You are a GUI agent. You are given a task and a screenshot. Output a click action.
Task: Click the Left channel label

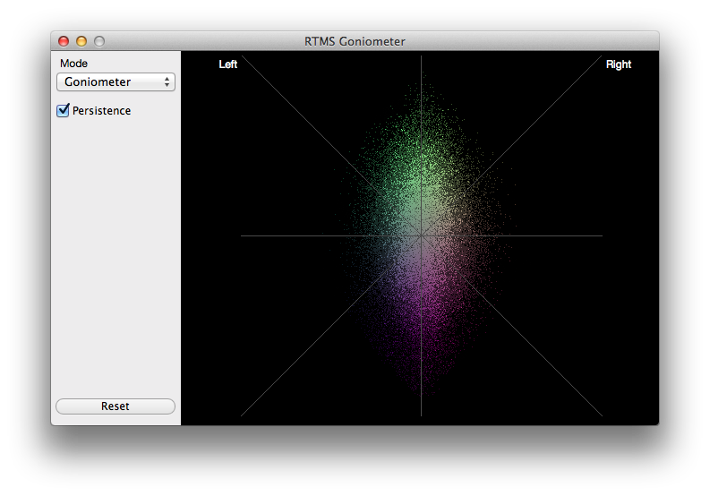(x=228, y=64)
